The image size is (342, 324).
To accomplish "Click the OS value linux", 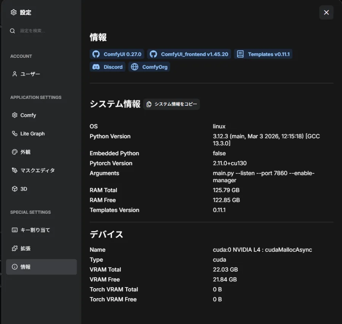I will click(x=219, y=126).
